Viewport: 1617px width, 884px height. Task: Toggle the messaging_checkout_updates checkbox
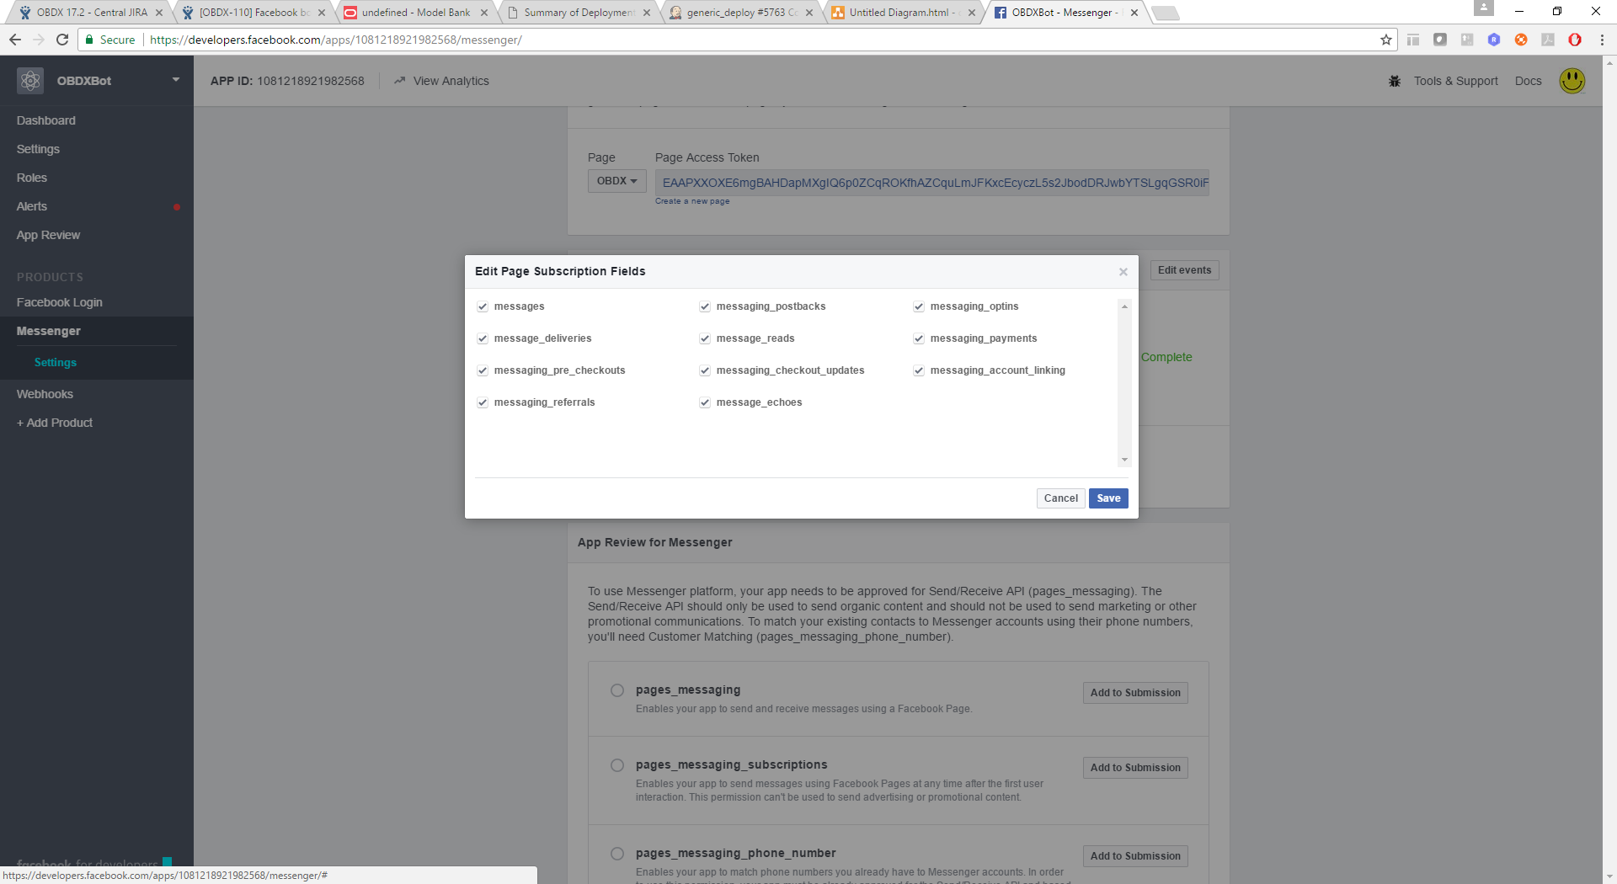pos(705,370)
